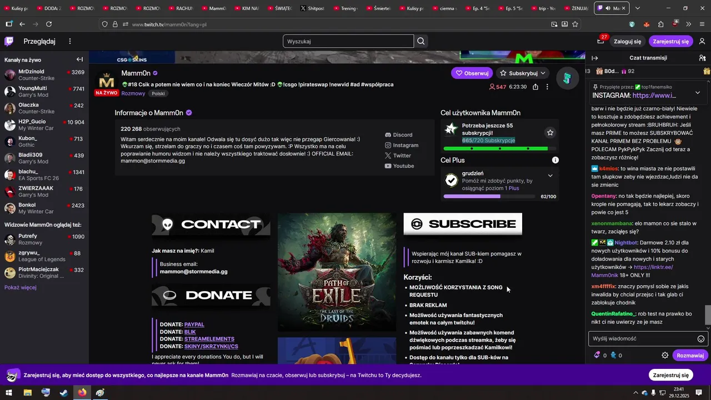Click the Obserwuj follow button
This screenshot has width=711, height=400.
472,73
